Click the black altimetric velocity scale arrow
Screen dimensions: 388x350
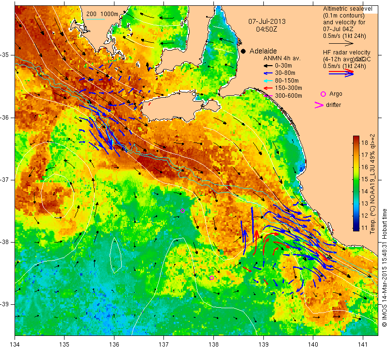341,44
